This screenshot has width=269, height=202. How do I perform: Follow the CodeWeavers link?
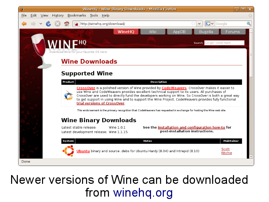click(x=174, y=88)
